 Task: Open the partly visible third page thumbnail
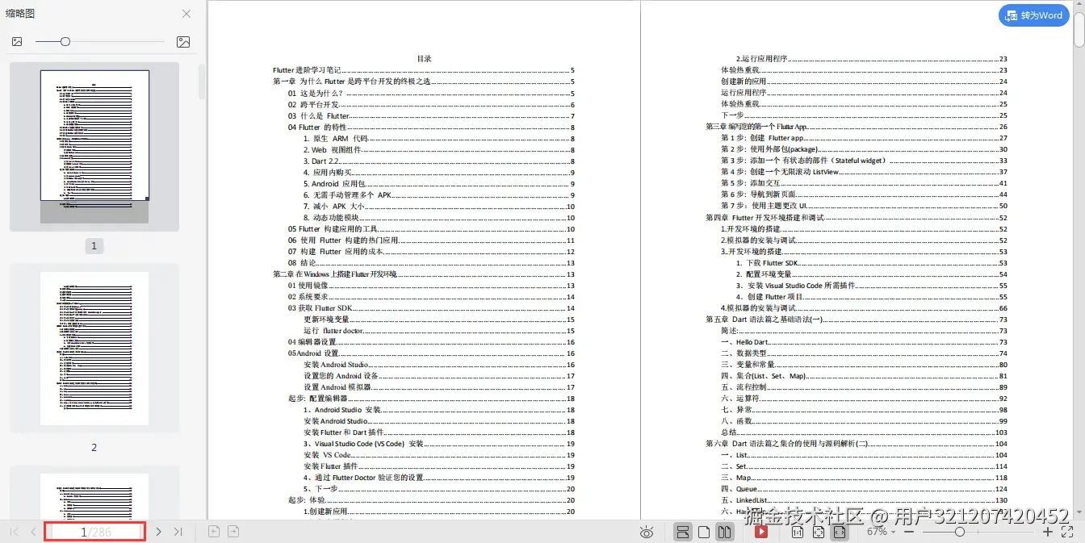point(94,494)
